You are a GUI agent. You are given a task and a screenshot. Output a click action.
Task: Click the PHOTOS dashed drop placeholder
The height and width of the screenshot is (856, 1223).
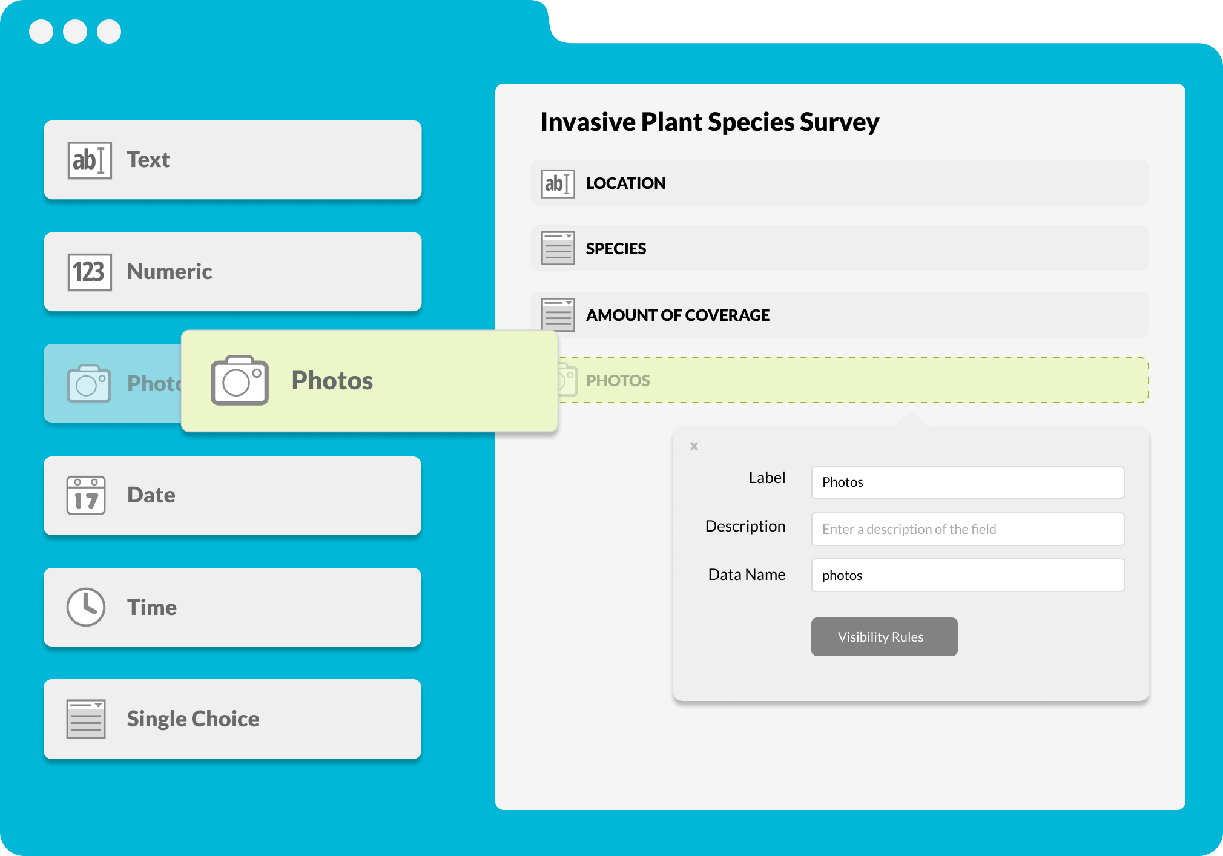pyautogui.click(x=848, y=380)
